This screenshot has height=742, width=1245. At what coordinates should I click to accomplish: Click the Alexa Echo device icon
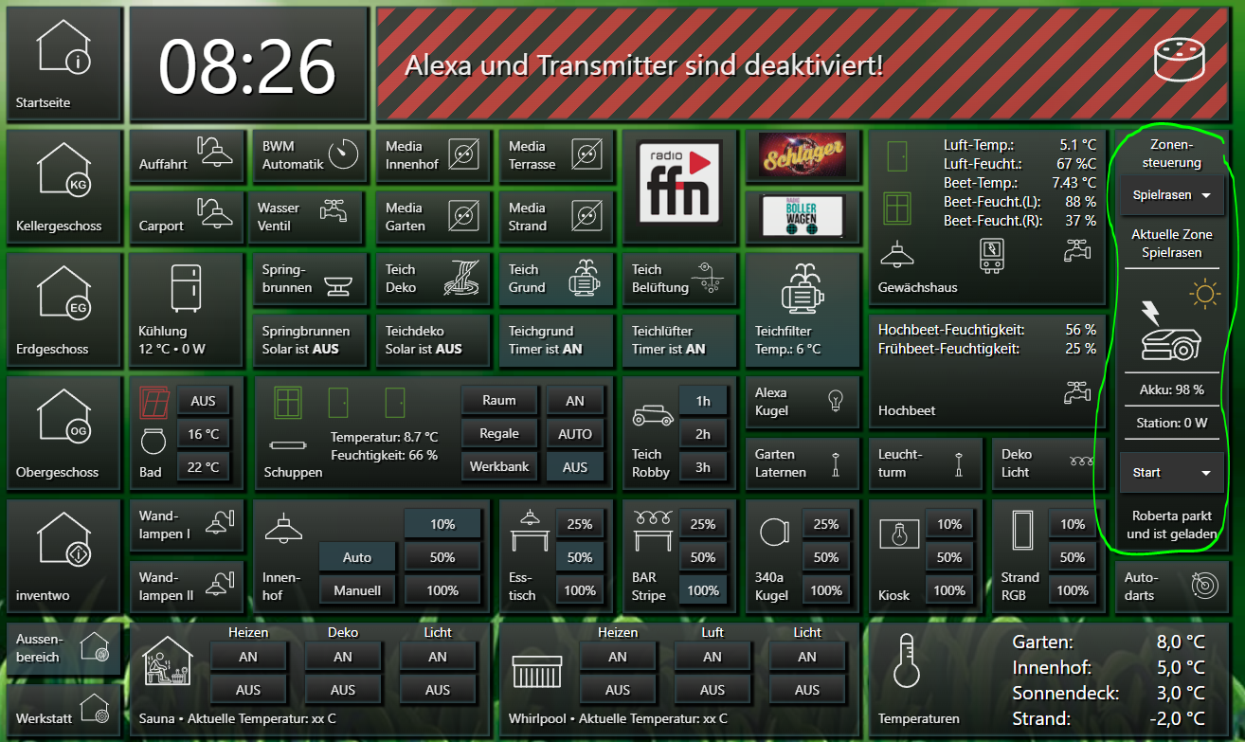coord(1180,59)
